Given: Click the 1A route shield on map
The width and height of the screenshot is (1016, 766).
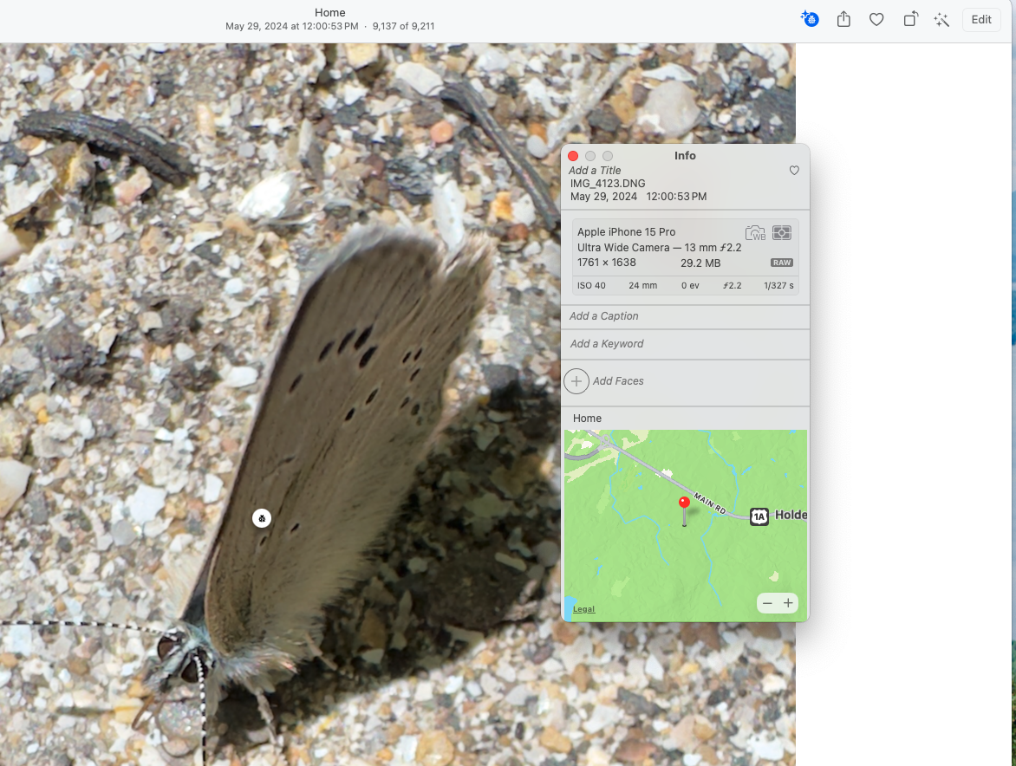Looking at the screenshot, I should pos(759,516).
